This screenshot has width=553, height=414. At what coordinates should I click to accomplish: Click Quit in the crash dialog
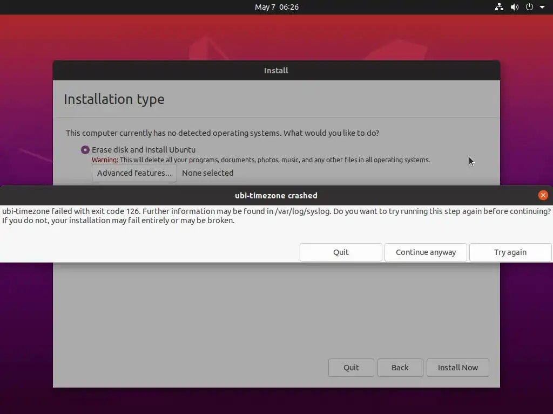341,252
